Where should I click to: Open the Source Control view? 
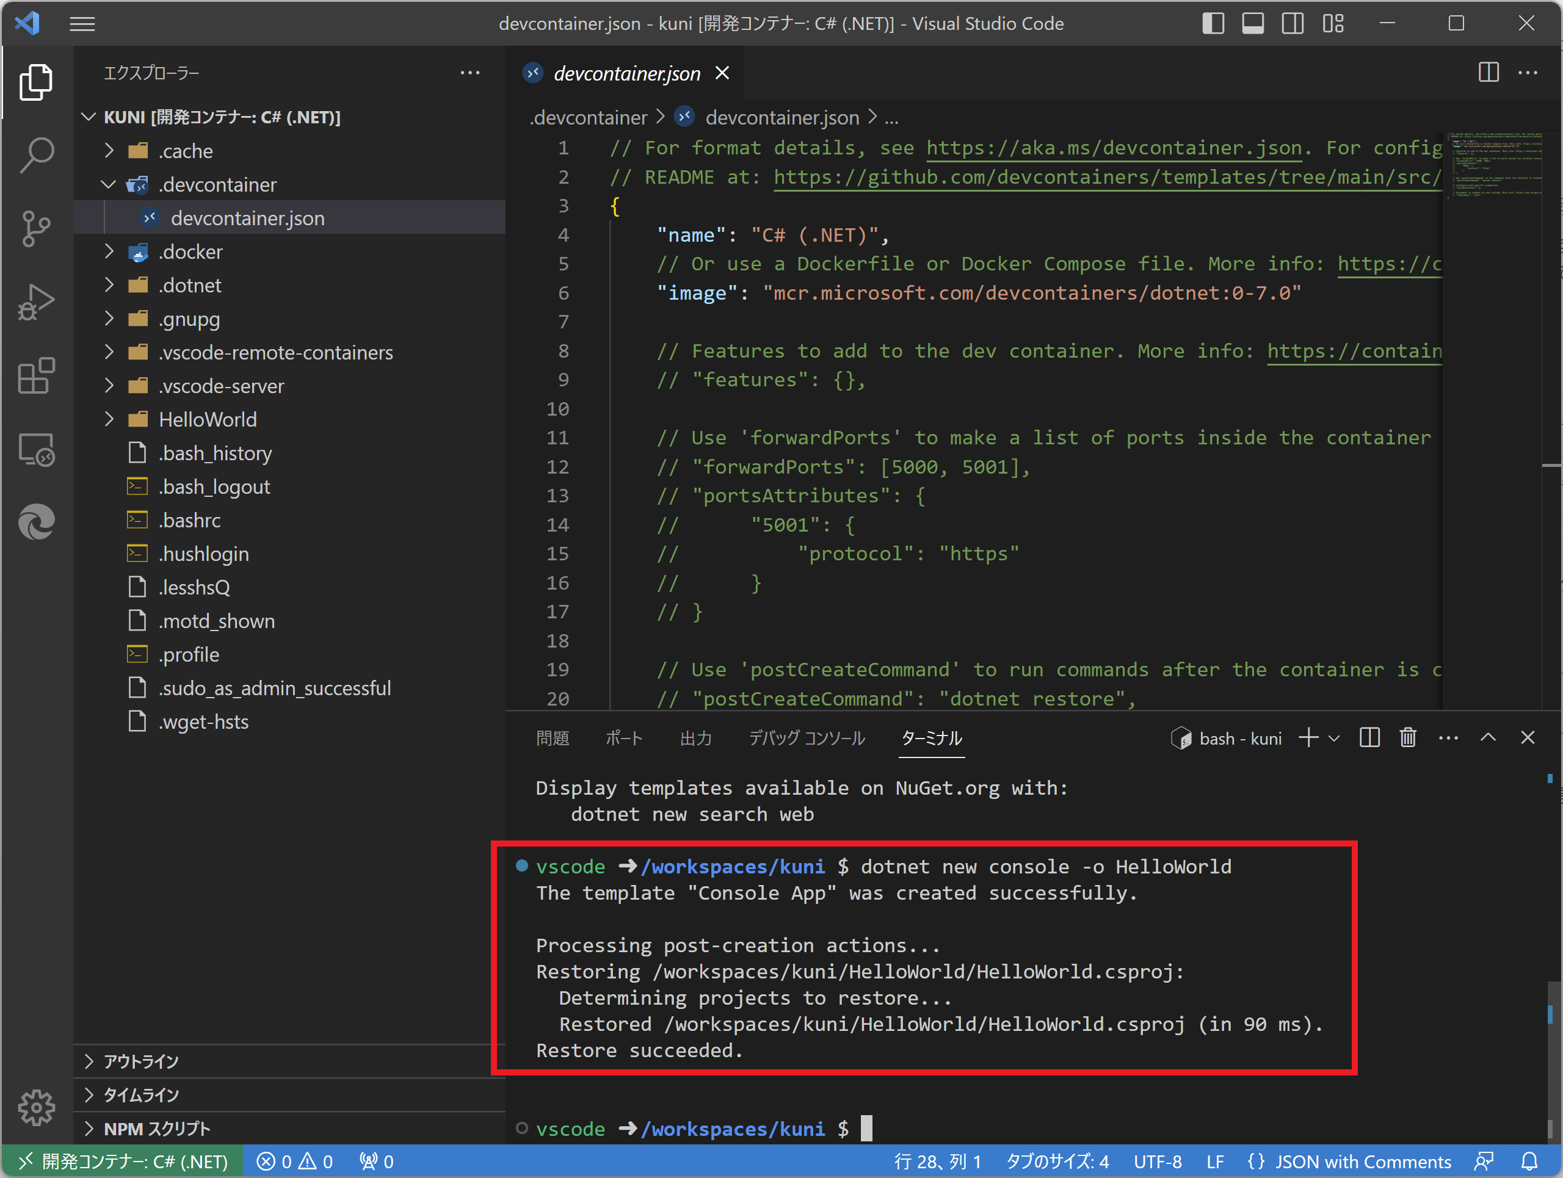[36, 229]
